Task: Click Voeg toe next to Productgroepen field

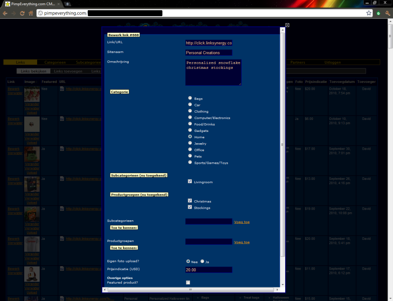Action: [242, 242]
